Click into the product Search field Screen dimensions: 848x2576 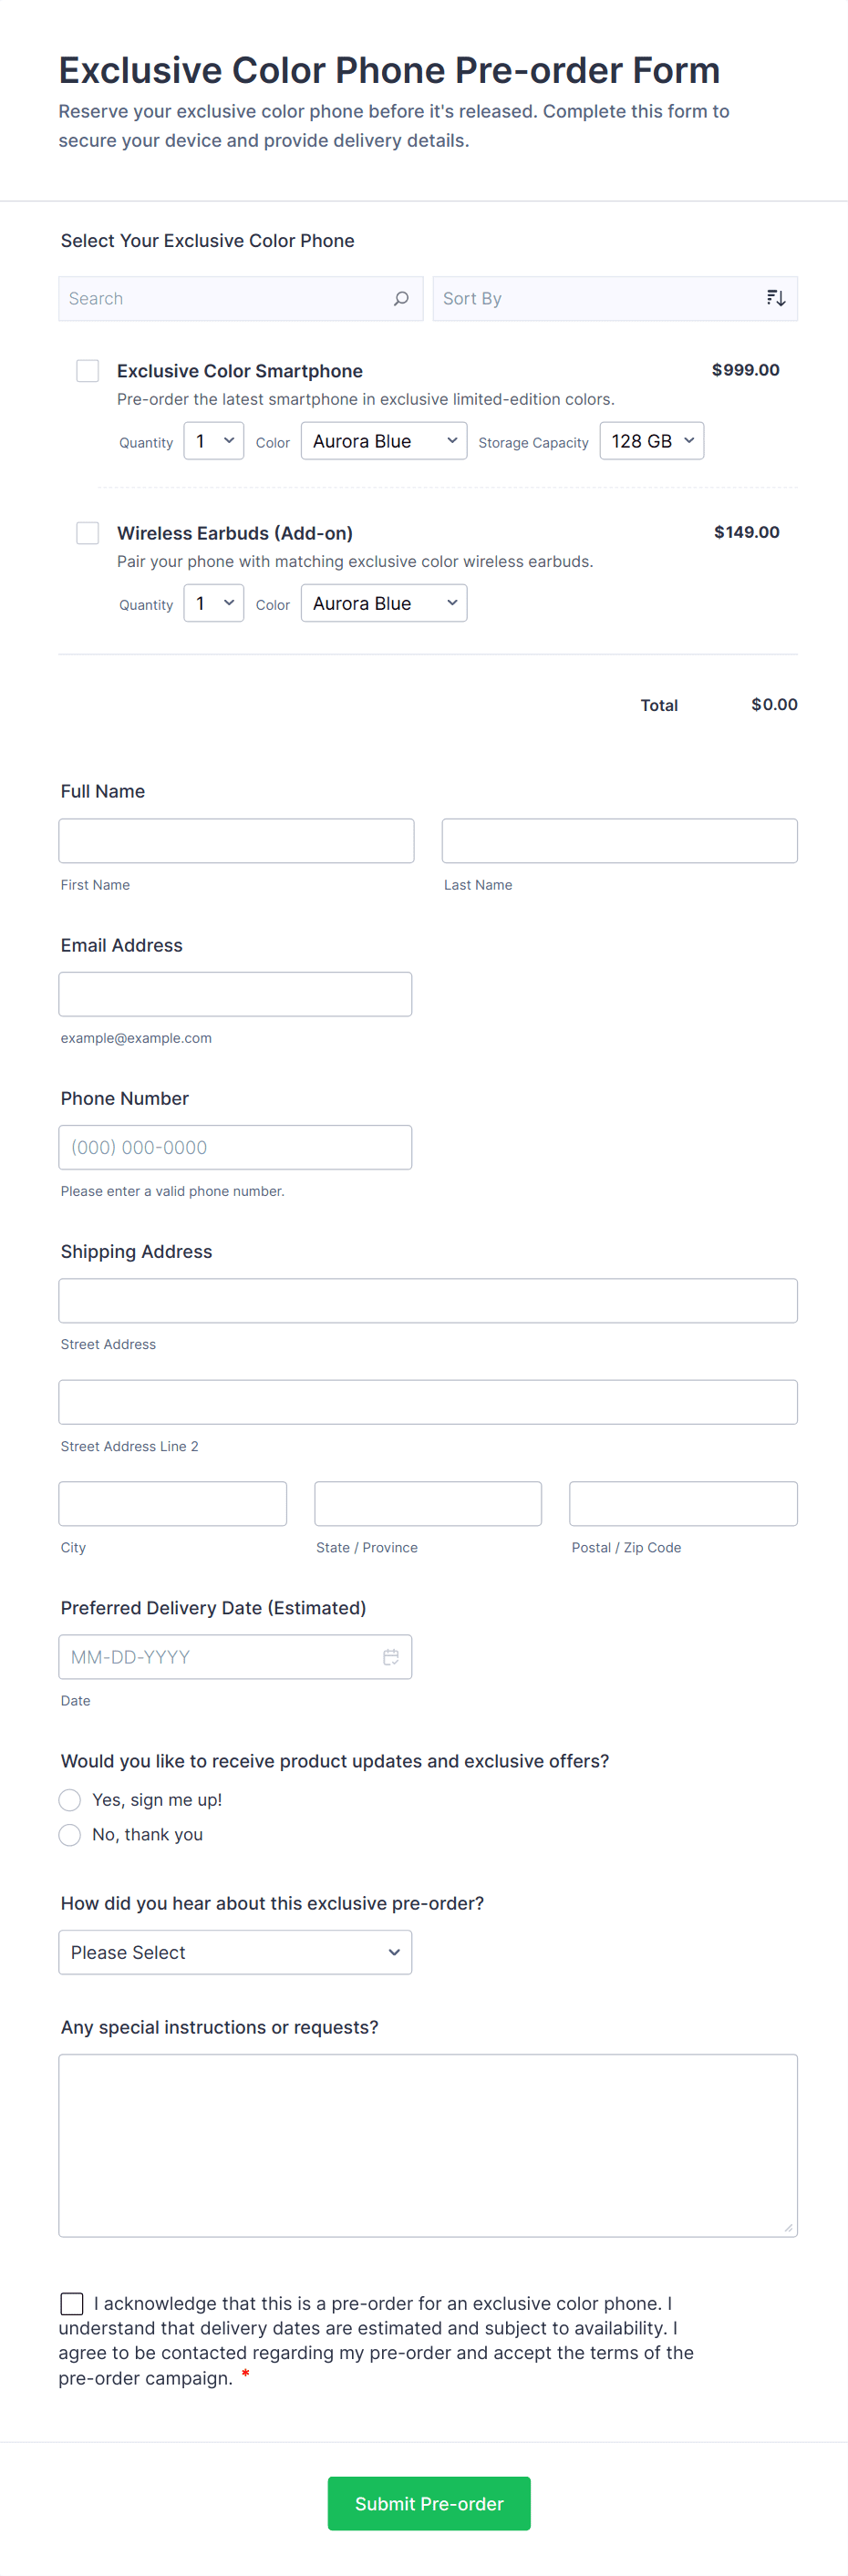click(x=225, y=298)
